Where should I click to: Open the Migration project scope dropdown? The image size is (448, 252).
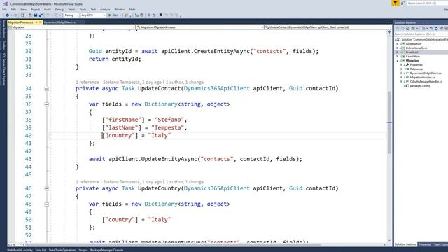point(71,27)
